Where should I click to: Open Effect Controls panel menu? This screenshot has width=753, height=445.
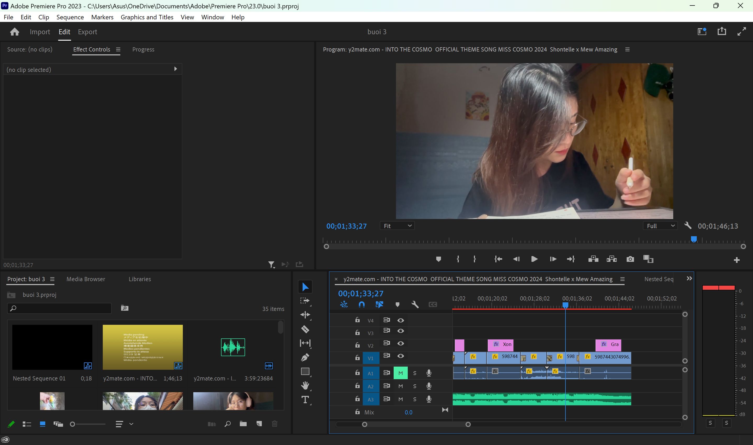118,49
